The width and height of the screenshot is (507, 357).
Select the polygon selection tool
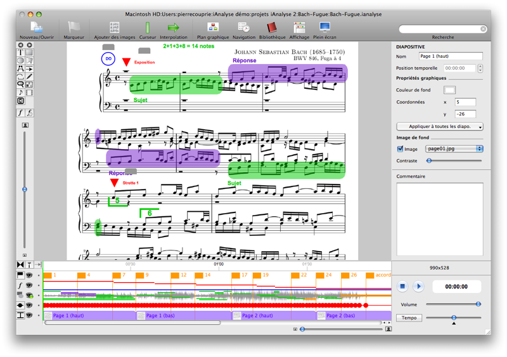29,60
